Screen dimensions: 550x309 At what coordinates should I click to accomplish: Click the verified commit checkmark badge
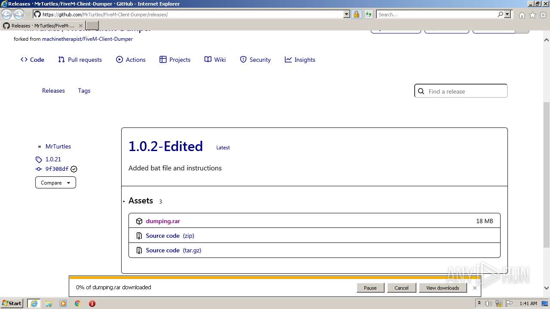coord(74,169)
